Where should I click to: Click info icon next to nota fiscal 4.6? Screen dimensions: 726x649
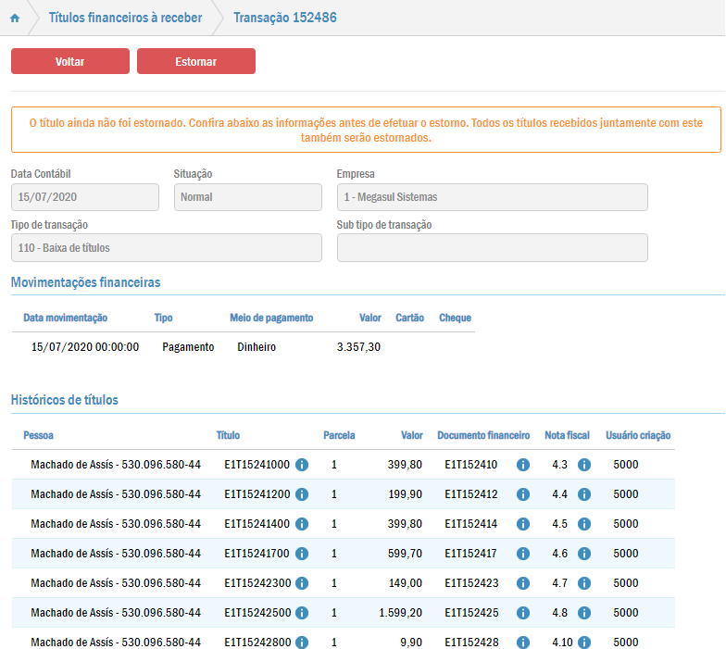coord(584,554)
